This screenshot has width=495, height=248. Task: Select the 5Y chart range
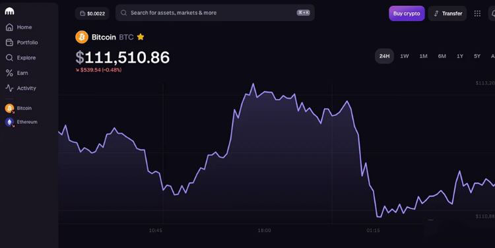tap(477, 56)
